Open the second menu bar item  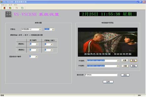click(x=10, y=5)
